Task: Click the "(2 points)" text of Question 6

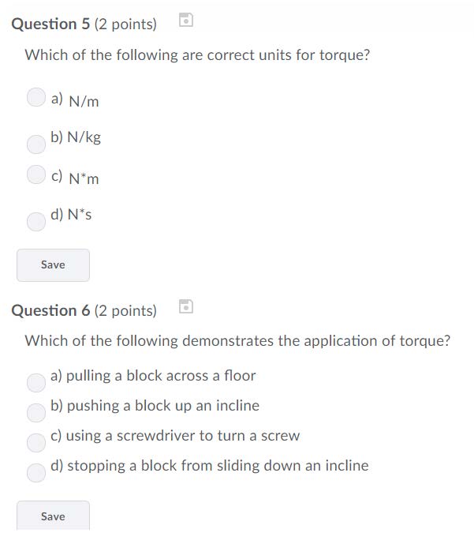Action: tap(125, 311)
